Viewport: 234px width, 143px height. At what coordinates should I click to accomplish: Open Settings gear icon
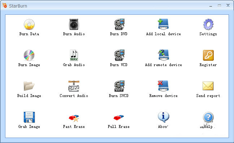[208, 24]
